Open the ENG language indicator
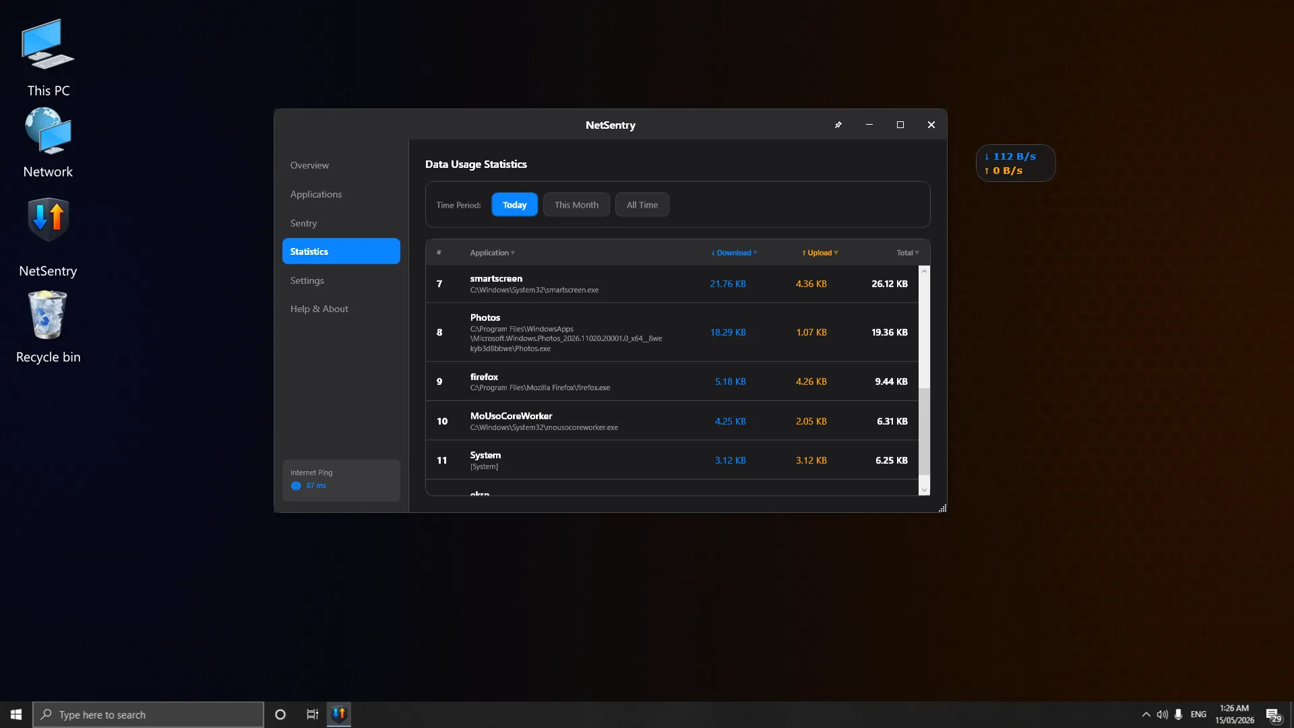 click(x=1198, y=715)
